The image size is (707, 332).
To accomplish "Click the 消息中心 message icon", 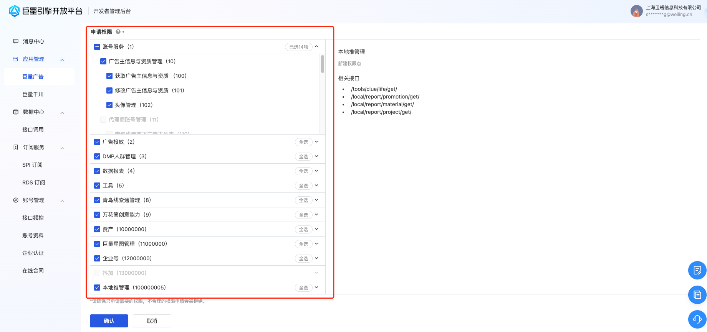I will [16, 41].
